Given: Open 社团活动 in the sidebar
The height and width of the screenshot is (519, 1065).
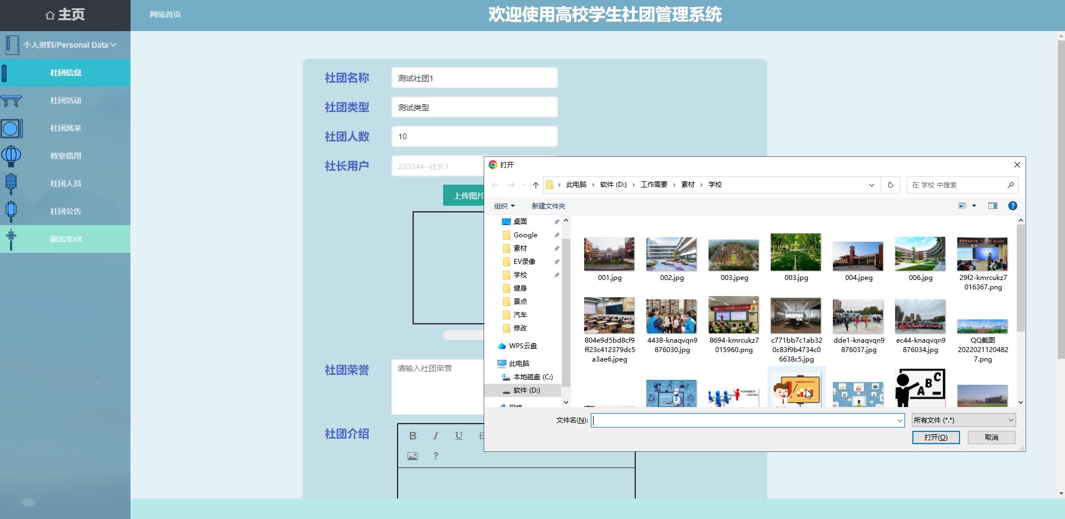Looking at the screenshot, I should (66, 100).
